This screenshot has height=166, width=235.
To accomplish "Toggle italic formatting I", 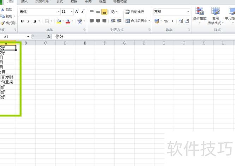I will click(29, 21).
